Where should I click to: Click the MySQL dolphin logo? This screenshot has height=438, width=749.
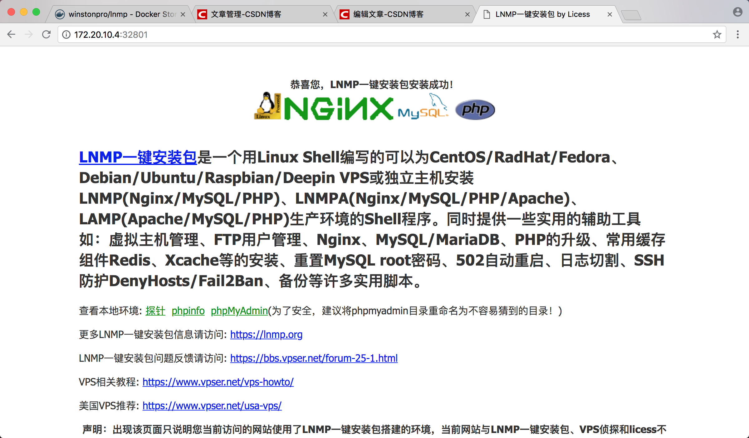[423, 106]
